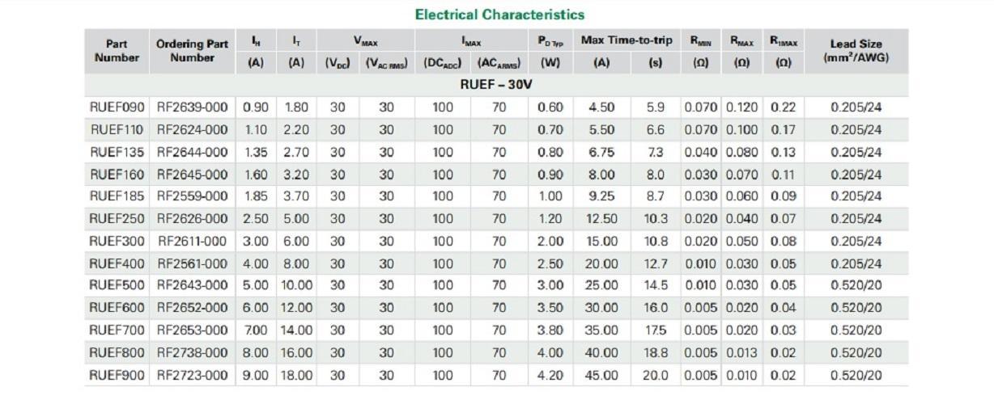
Task: Select RF2559-000 in the RUEF185 row
Action: [193, 196]
